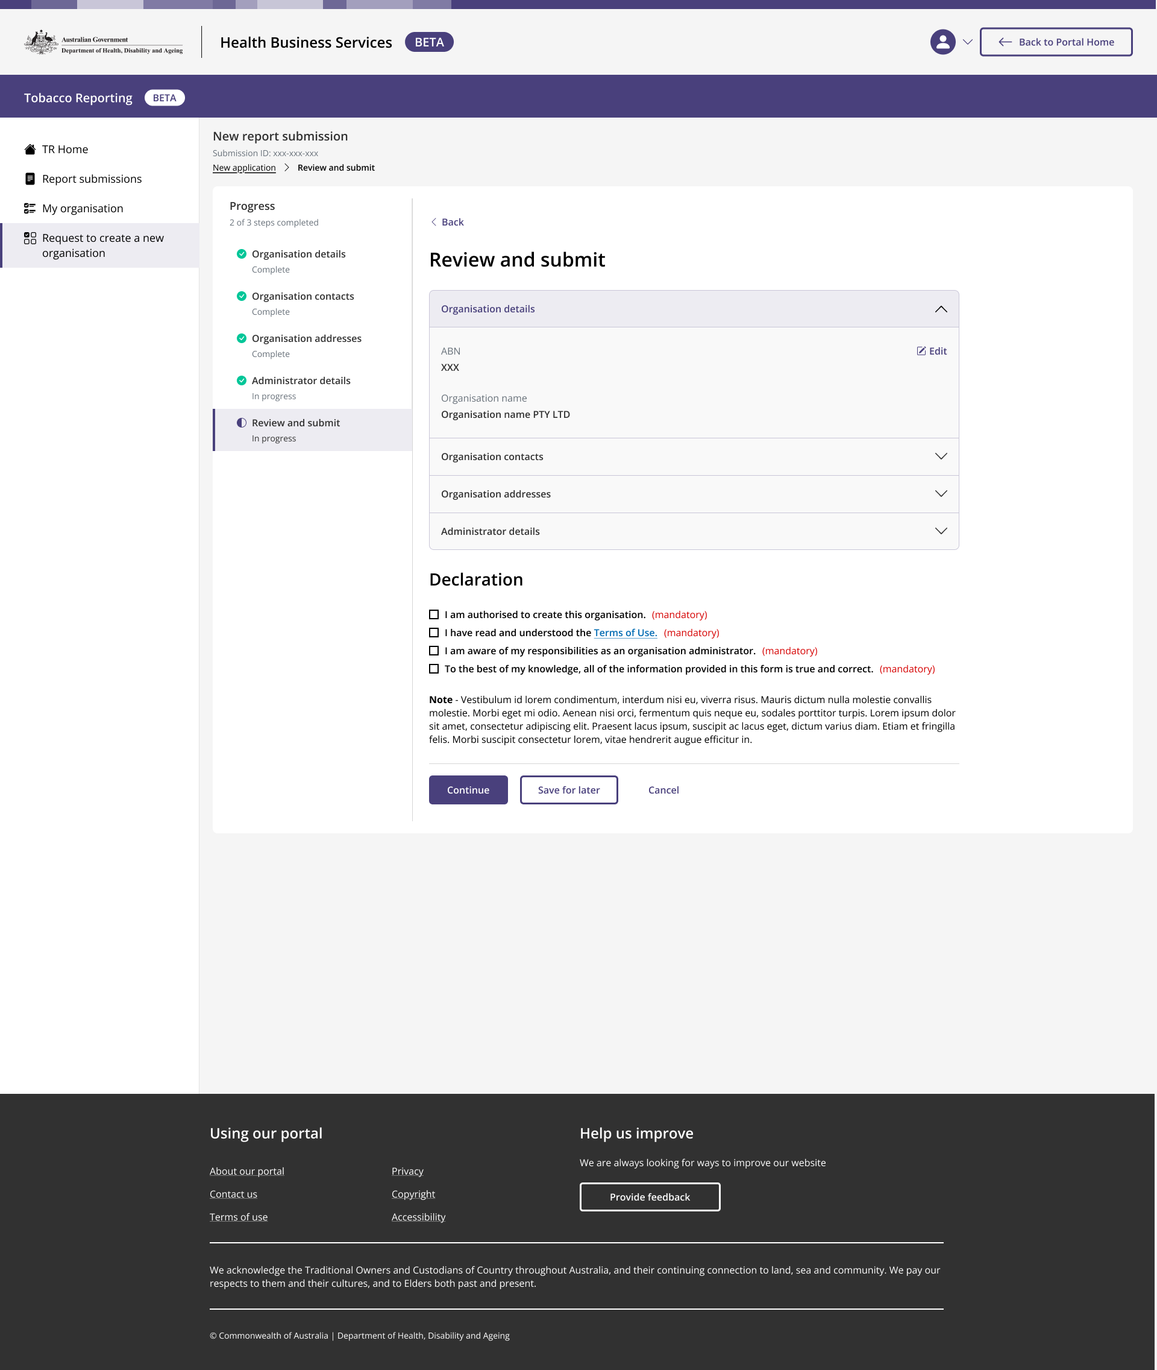1157x1370 pixels.
Task: Click Save for later button
Action: 569,791
